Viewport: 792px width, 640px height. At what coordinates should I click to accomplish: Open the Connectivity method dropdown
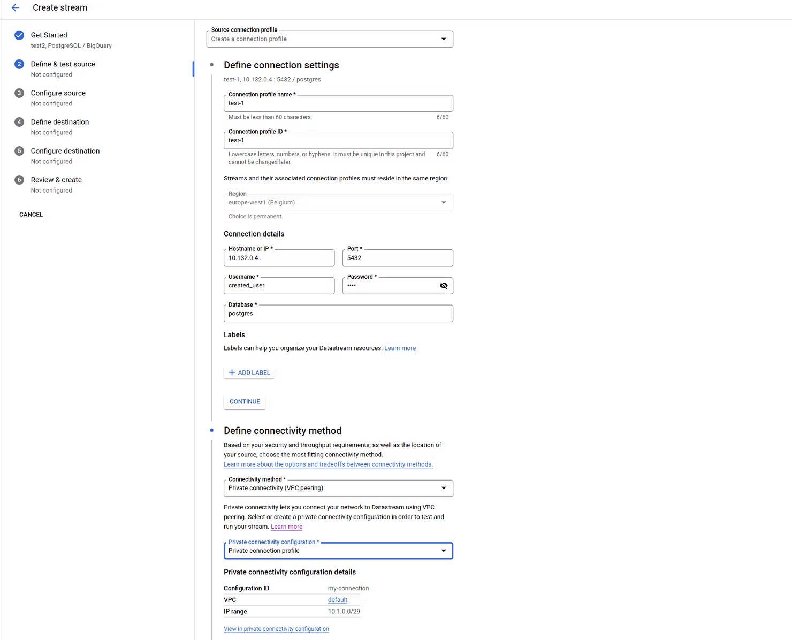pos(443,488)
